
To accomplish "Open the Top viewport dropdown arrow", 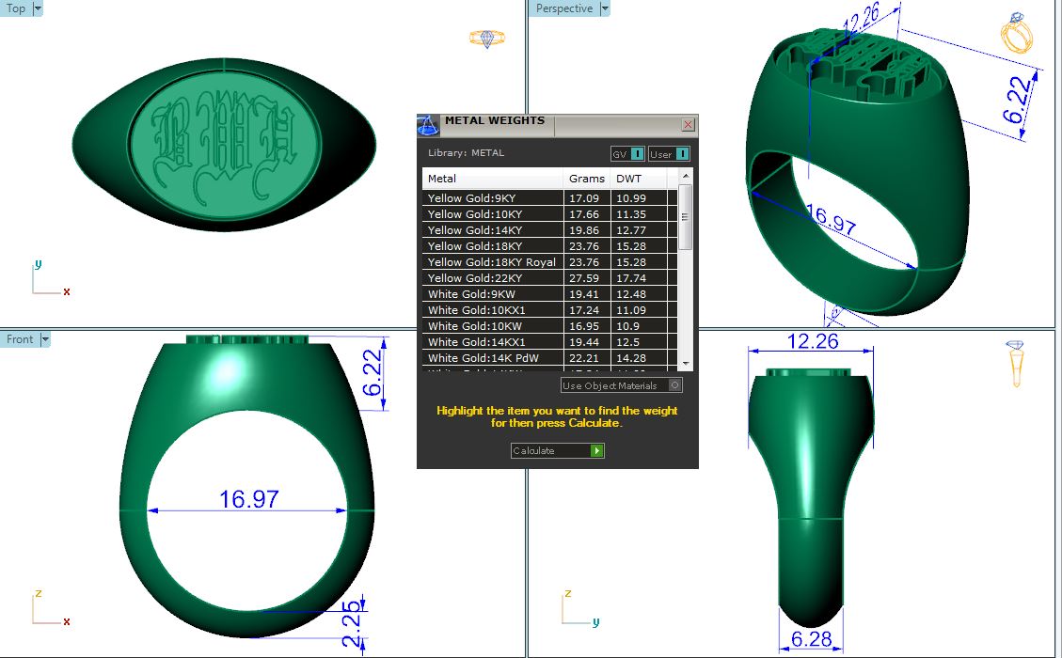I will point(38,8).
